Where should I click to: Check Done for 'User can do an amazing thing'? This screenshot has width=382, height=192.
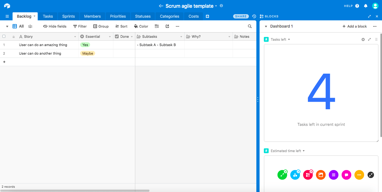pos(124,45)
